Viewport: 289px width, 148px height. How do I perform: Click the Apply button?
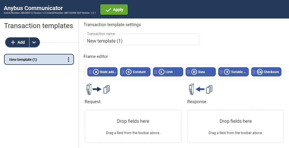pos(114,10)
